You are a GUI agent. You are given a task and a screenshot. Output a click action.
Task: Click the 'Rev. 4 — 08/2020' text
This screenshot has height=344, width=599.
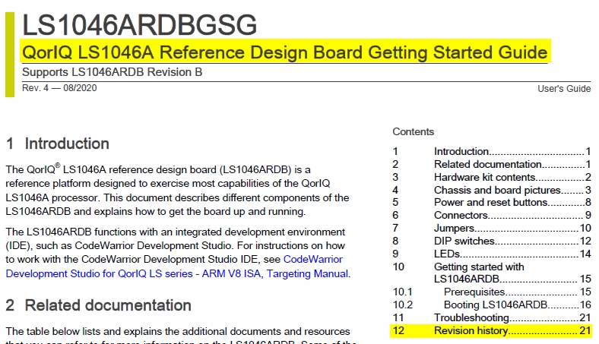click(59, 88)
